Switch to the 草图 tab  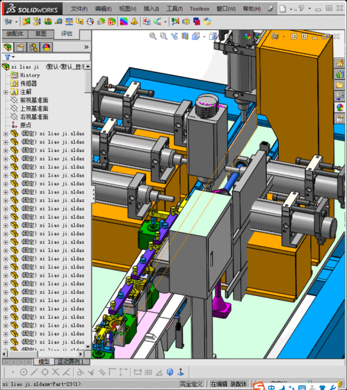coord(41,33)
